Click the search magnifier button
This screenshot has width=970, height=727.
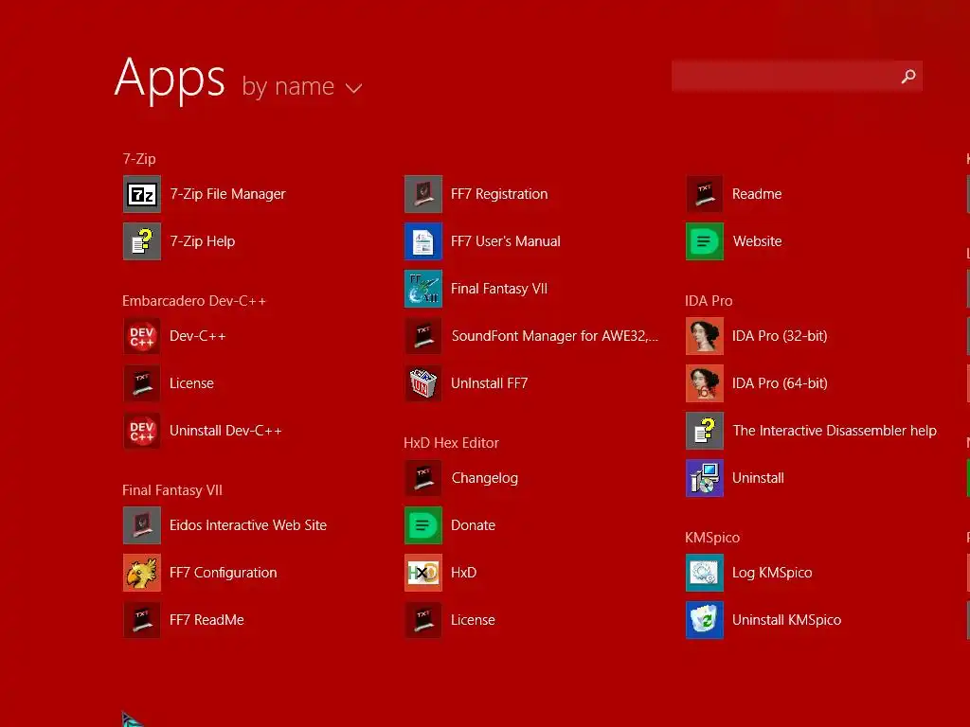pos(908,76)
